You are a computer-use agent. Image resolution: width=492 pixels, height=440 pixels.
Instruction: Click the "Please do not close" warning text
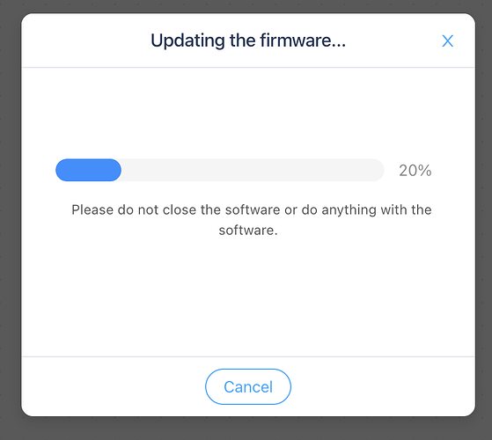[252, 220]
